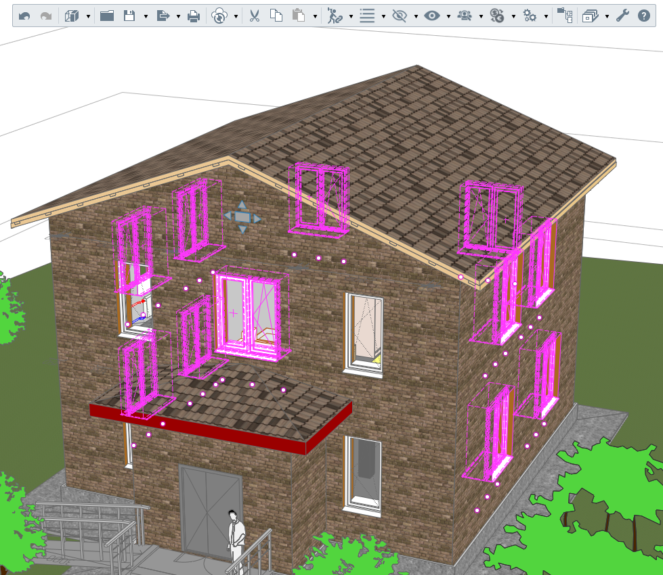Expand dropdown arrow beside the export icon
The height and width of the screenshot is (575, 663).
pyautogui.click(x=178, y=16)
